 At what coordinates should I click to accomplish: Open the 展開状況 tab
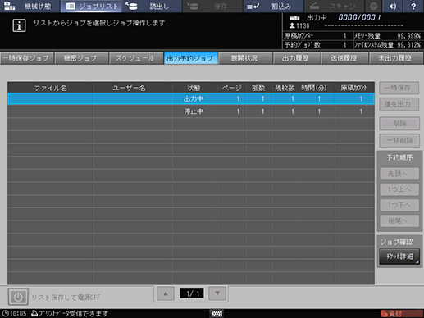[x=245, y=58]
